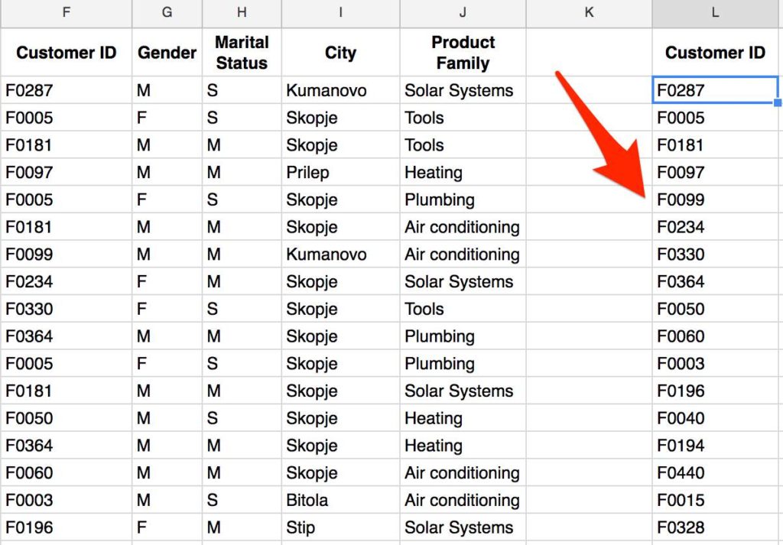783x545 pixels.
Task: Click the Gender header cell
Action: tap(166, 52)
